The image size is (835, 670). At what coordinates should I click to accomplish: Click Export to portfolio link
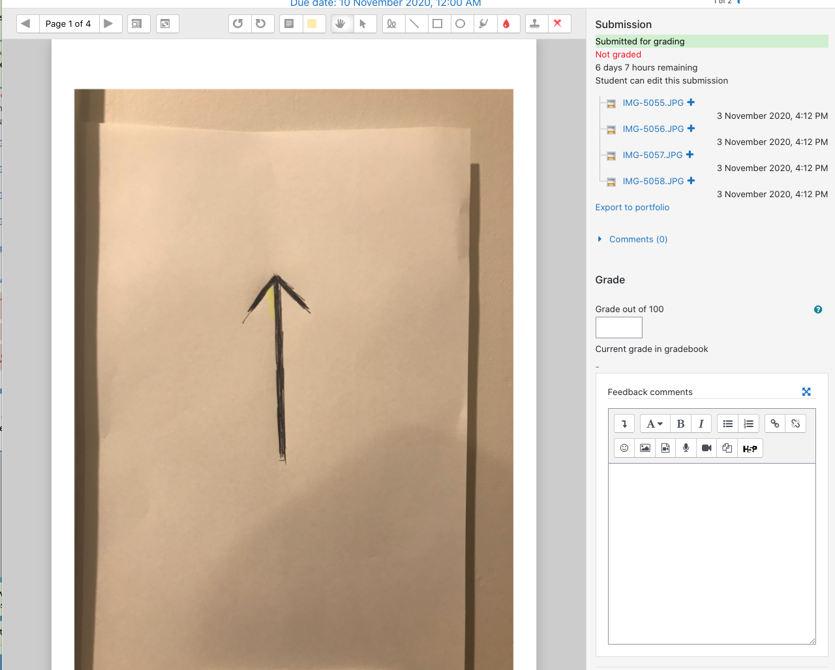(x=632, y=207)
